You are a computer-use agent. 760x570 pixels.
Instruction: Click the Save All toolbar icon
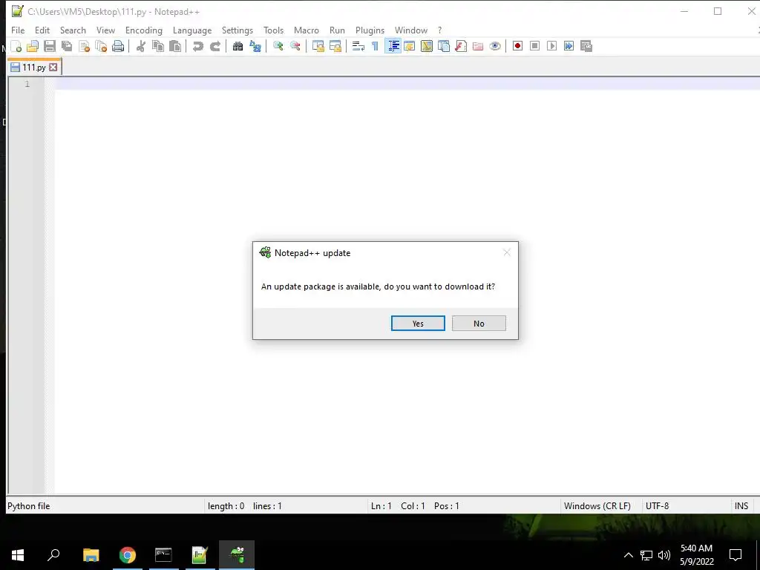pos(67,46)
